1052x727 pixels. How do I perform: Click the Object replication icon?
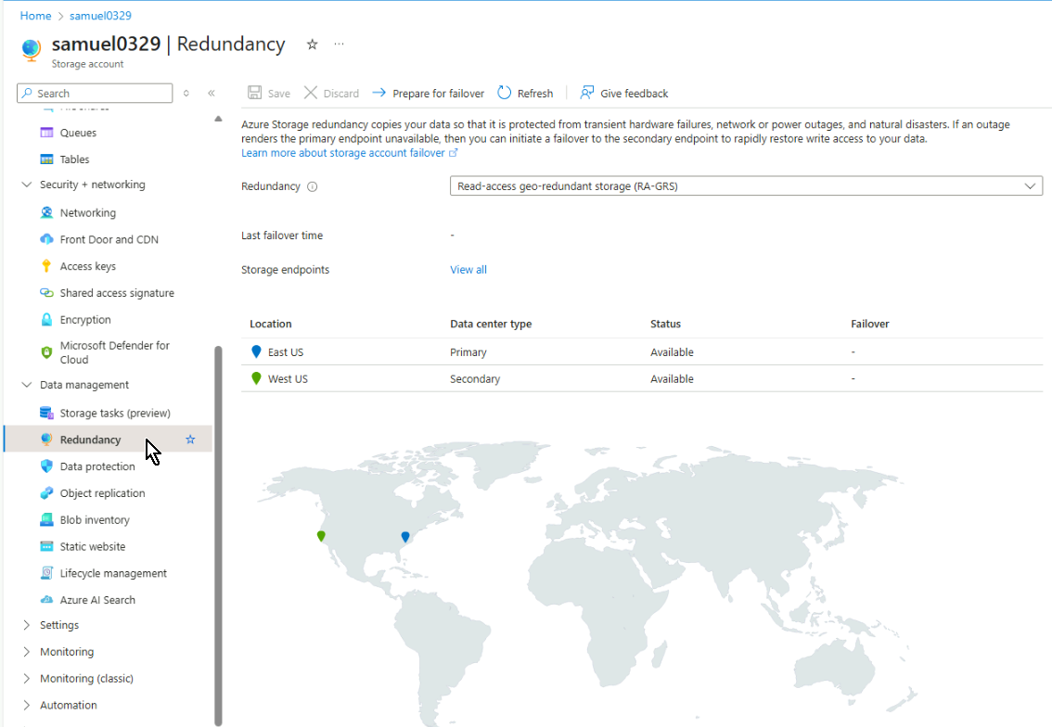(46, 493)
